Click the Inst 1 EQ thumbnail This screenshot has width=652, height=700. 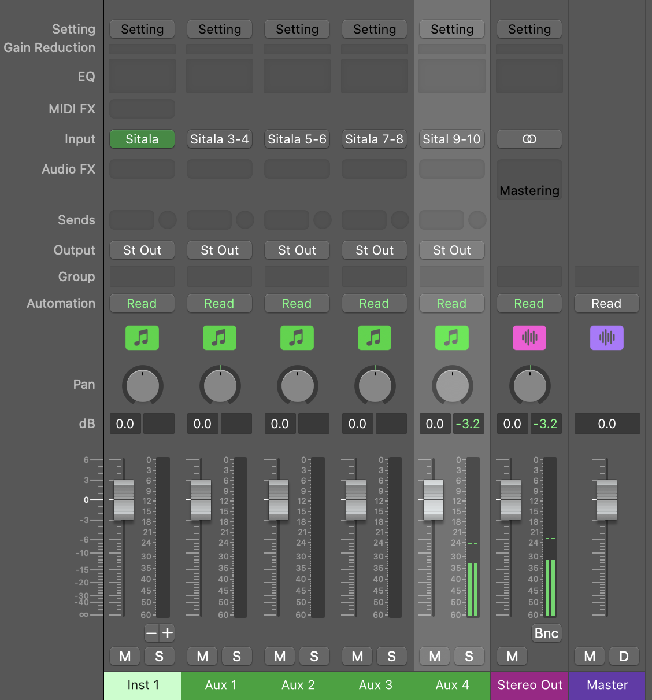click(x=142, y=75)
